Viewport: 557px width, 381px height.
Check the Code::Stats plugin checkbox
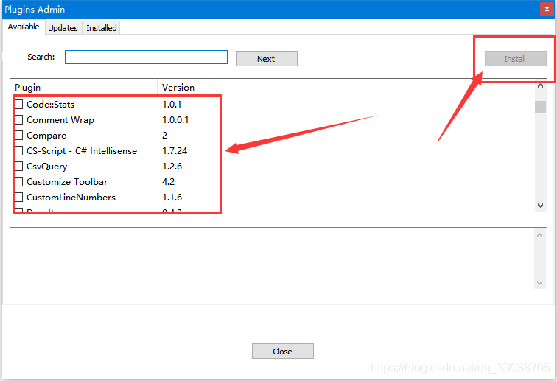[19, 105]
